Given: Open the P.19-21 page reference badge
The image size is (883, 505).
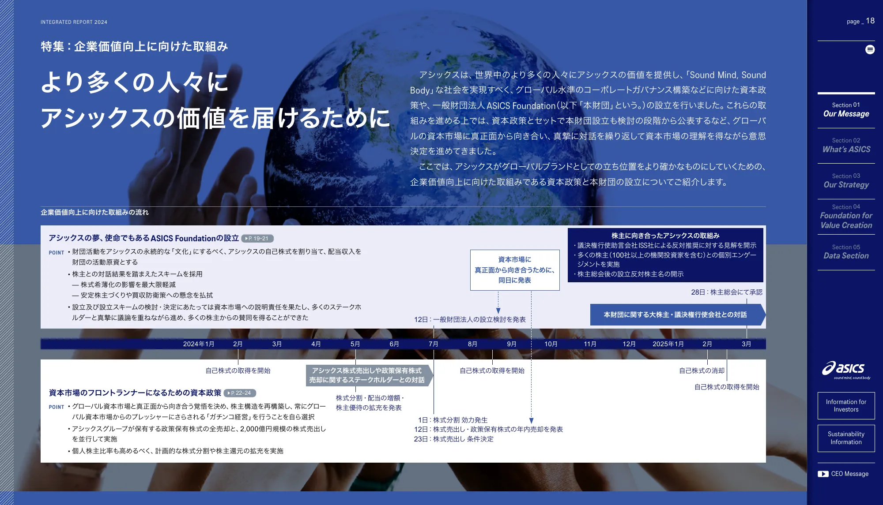Looking at the screenshot, I should (x=257, y=239).
